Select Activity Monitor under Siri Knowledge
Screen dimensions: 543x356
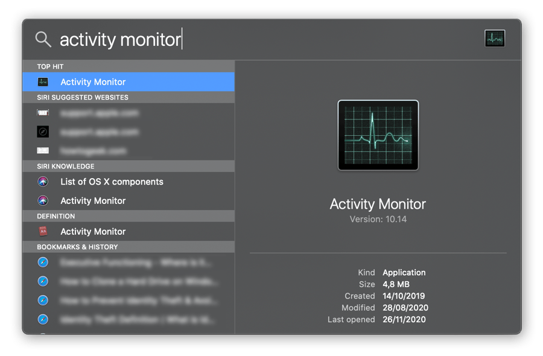tap(93, 201)
